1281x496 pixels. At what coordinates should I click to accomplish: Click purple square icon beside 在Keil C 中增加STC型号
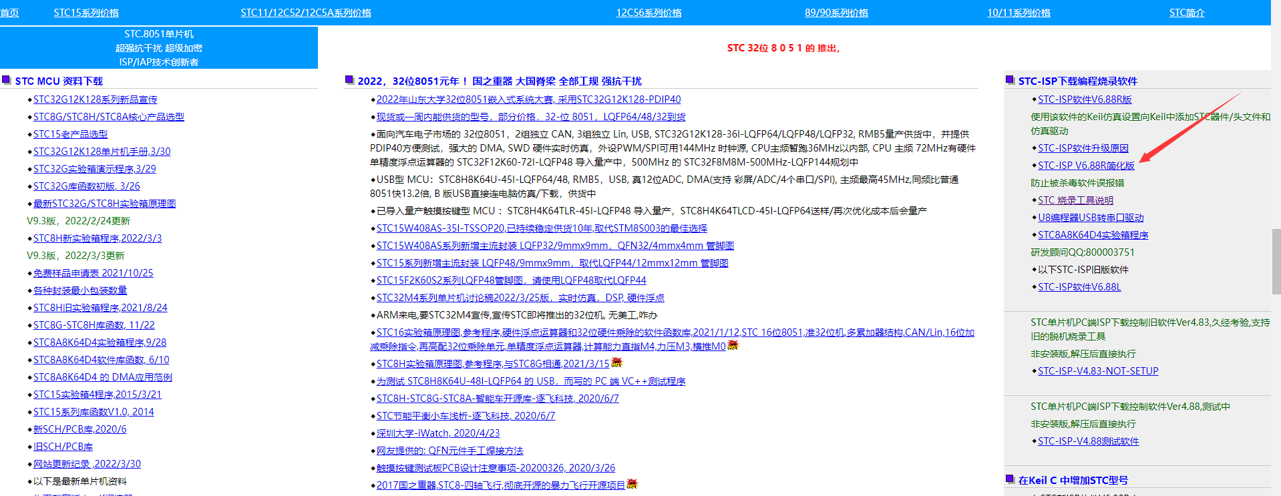pos(1010,479)
